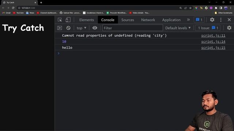Open the Video details bookmark
The width and height of the screenshot is (234, 131).
point(139,13)
